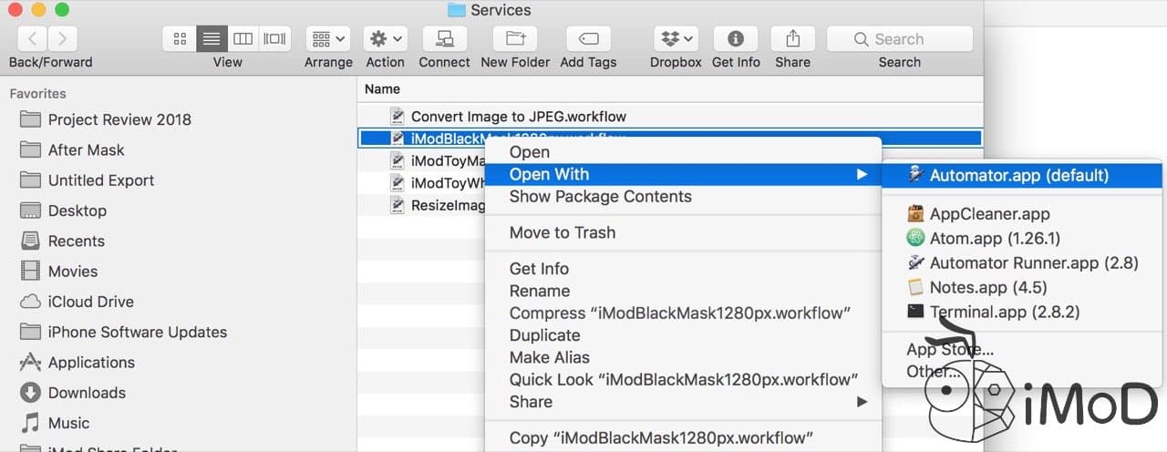
Task: Sort by the Name column header
Action: 382,88
